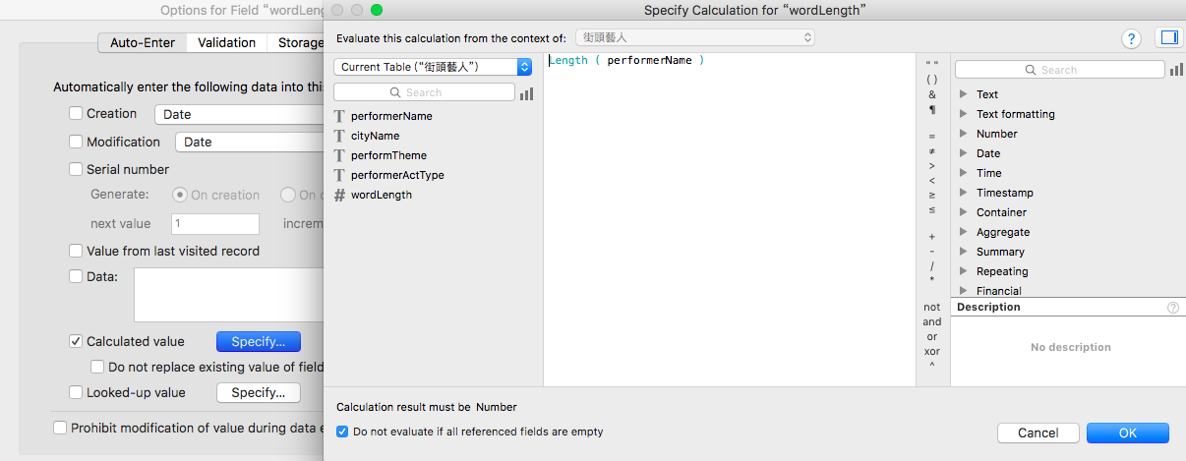
Task: Click the Data text area
Action: 228,294
